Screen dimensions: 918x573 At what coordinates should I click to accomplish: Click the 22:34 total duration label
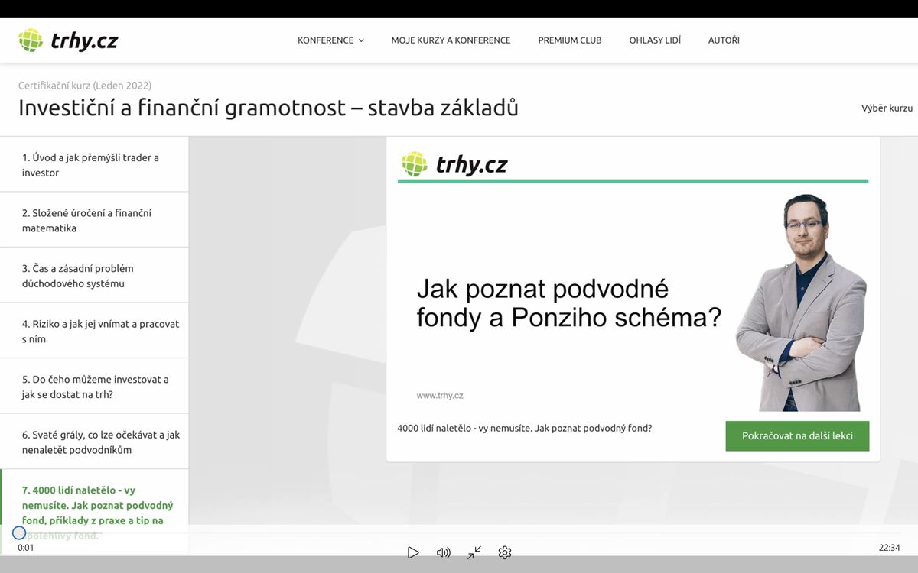889,548
